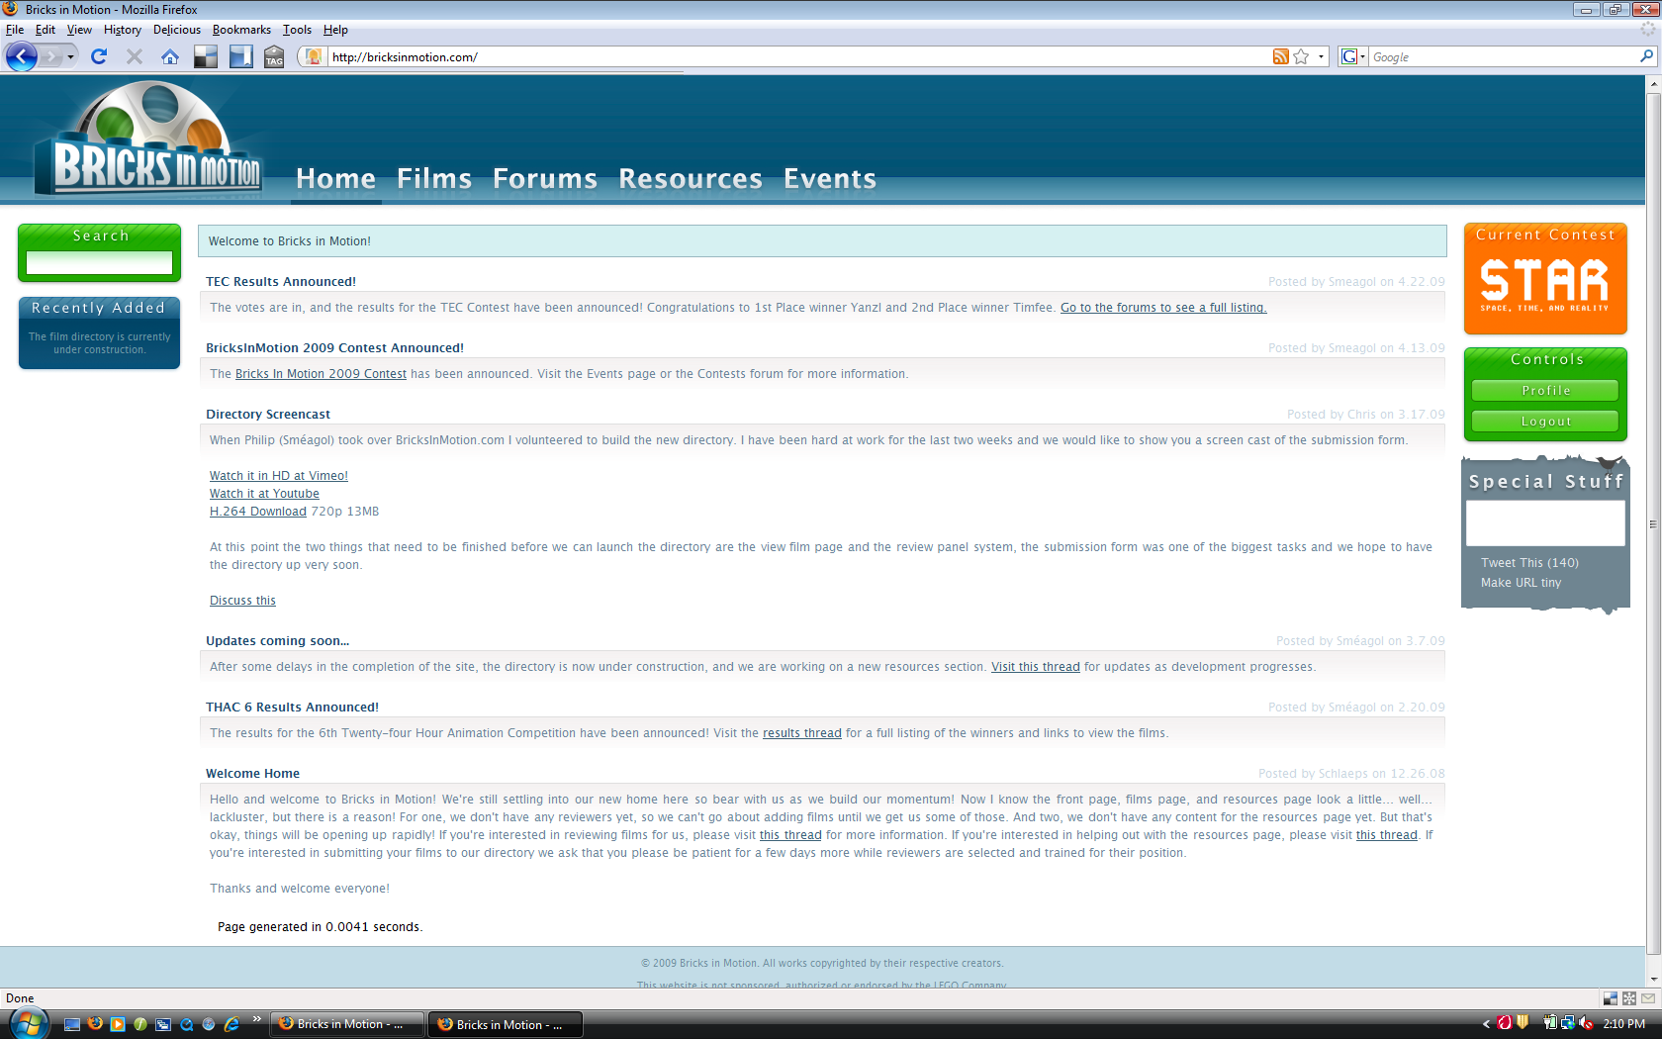The width and height of the screenshot is (1662, 1039).
Task: Open the Bricks In Motion 2009 Contest link
Action: coord(321,374)
